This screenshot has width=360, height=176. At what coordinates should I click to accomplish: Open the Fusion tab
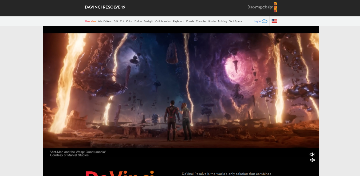click(138, 21)
